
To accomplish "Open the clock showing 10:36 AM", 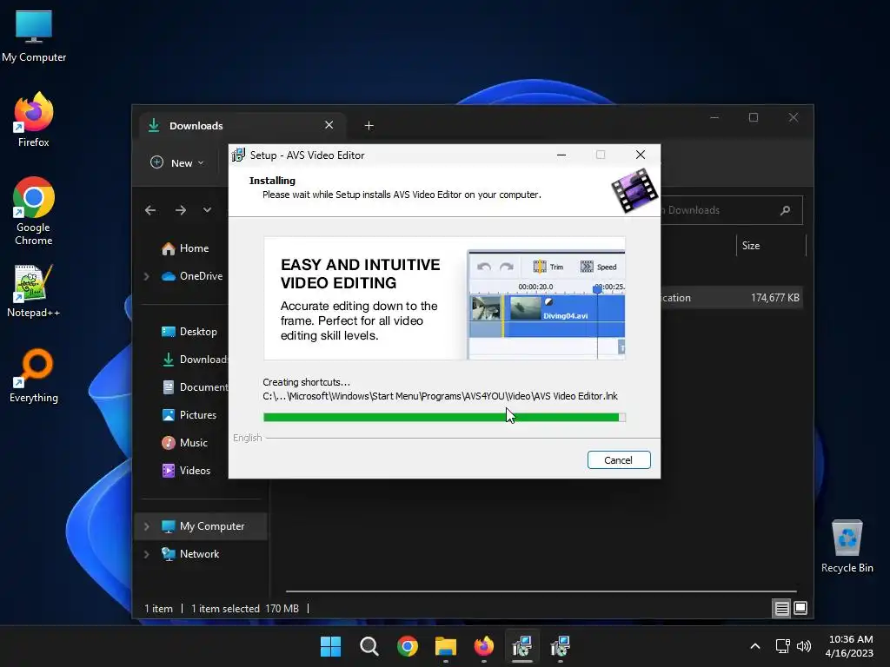I will (850, 646).
